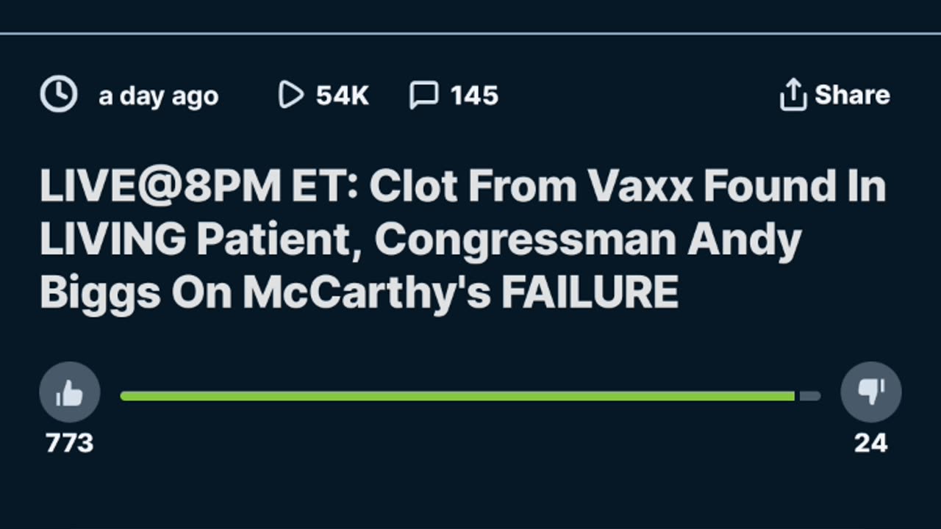Click the horizontal divider line at top

(x=470, y=33)
